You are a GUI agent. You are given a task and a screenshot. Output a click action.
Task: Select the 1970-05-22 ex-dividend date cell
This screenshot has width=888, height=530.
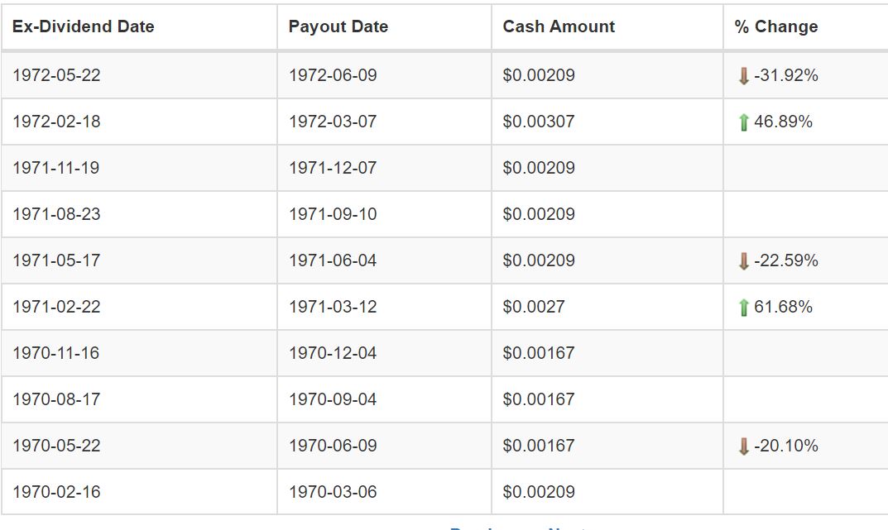click(56, 446)
